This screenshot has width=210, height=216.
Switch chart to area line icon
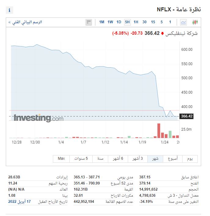(183, 22)
